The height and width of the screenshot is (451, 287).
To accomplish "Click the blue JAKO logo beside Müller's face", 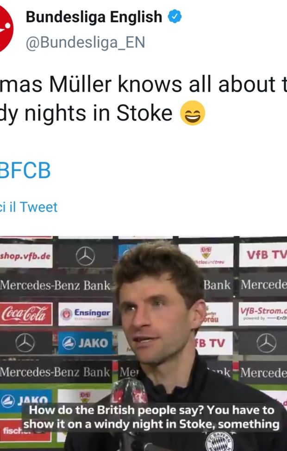I will pyautogui.click(x=86, y=343).
